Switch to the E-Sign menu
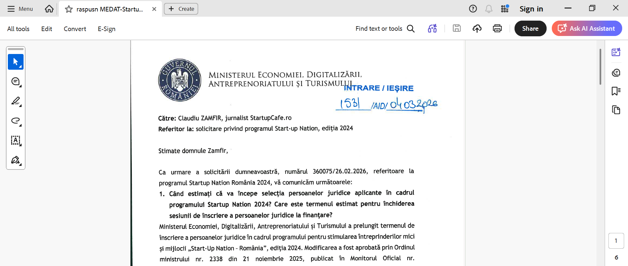This screenshot has height=266, width=628. click(x=106, y=29)
